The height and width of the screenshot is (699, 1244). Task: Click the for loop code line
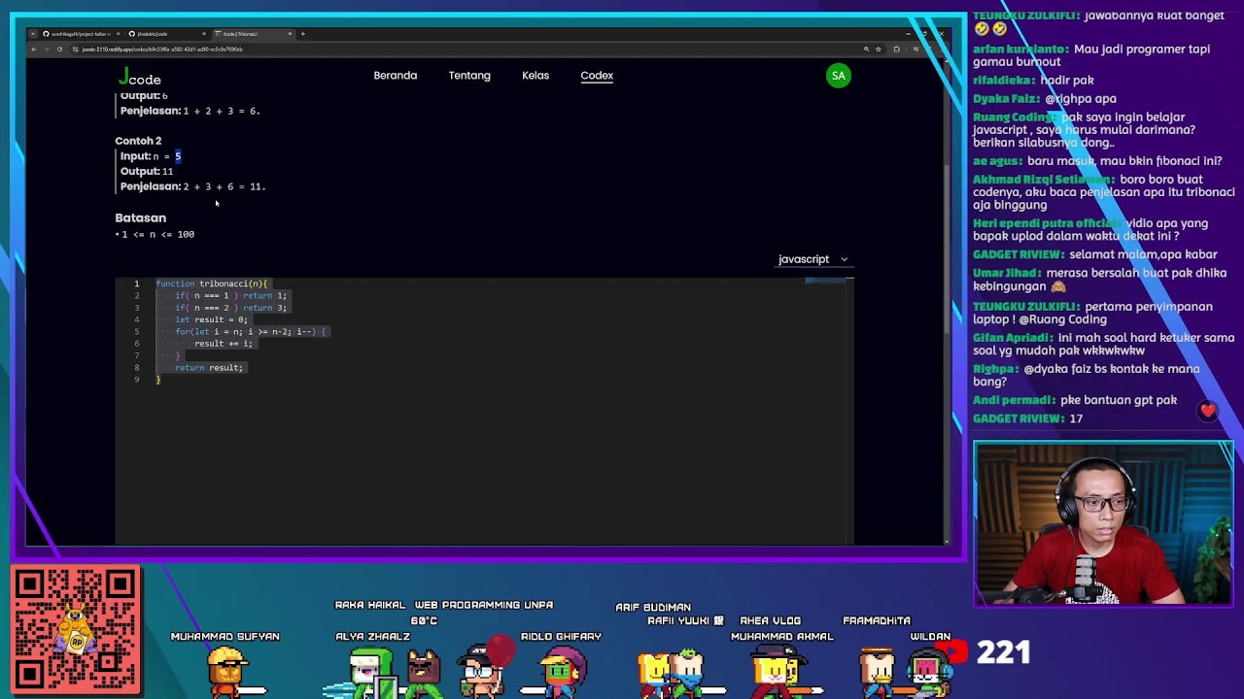pos(251,331)
